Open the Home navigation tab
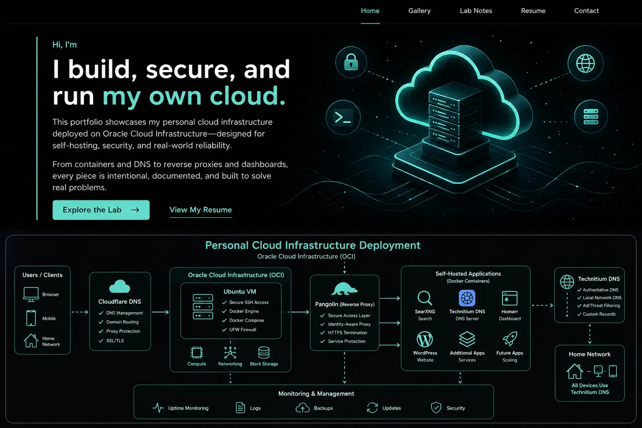Viewport: 642px width, 428px height. click(370, 11)
